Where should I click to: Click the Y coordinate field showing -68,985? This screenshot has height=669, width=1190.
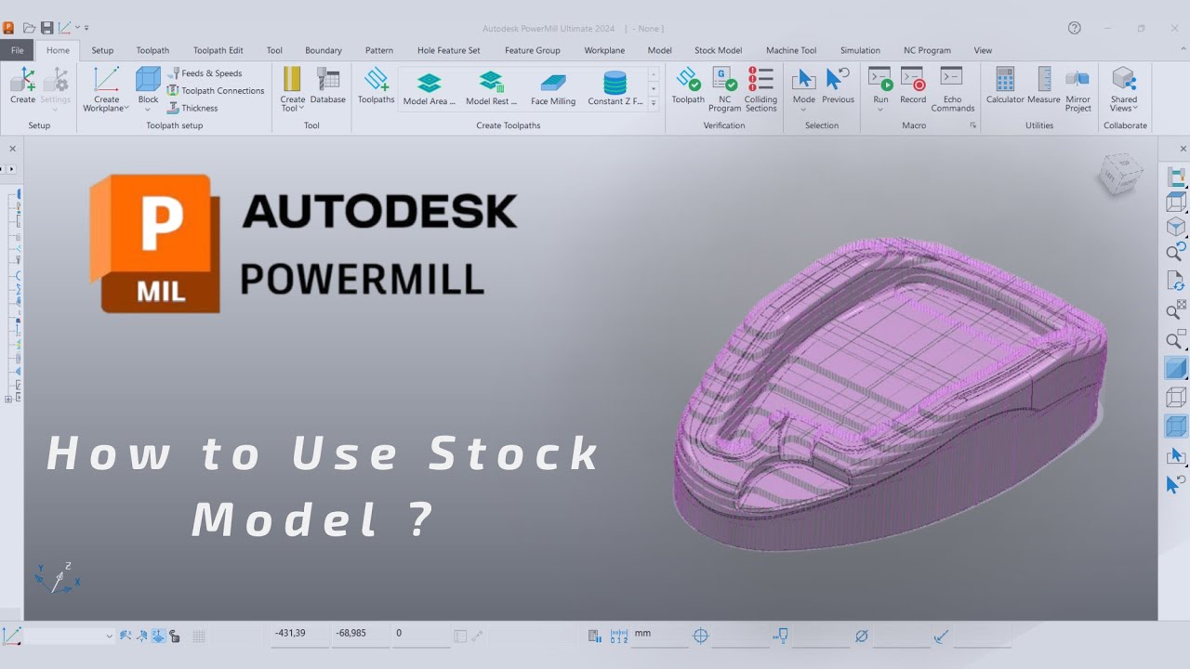pos(359,636)
